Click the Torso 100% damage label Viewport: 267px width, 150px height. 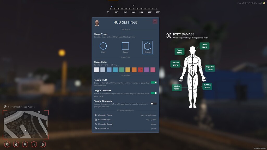[x=179, y=52]
